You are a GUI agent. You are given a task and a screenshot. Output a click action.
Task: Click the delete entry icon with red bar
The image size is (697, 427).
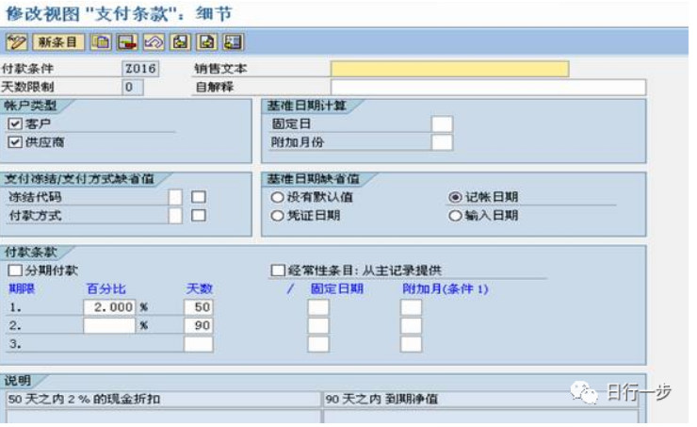pyautogui.click(x=127, y=42)
